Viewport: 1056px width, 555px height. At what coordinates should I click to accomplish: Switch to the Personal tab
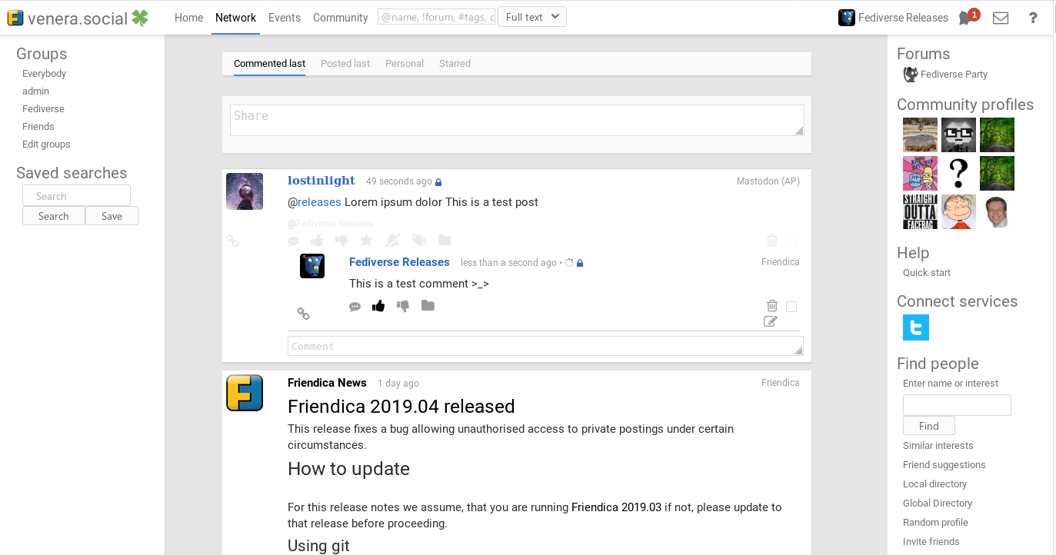pyautogui.click(x=405, y=64)
